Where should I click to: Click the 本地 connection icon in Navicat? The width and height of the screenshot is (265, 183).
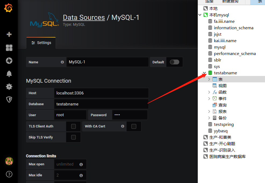[x=206, y=8]
